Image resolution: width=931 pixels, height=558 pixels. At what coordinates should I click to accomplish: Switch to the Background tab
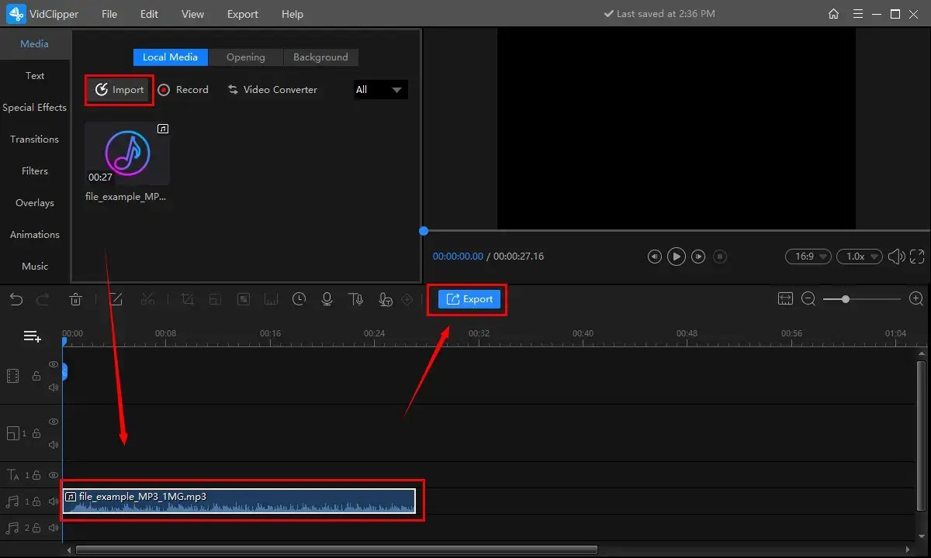[320, 57]
